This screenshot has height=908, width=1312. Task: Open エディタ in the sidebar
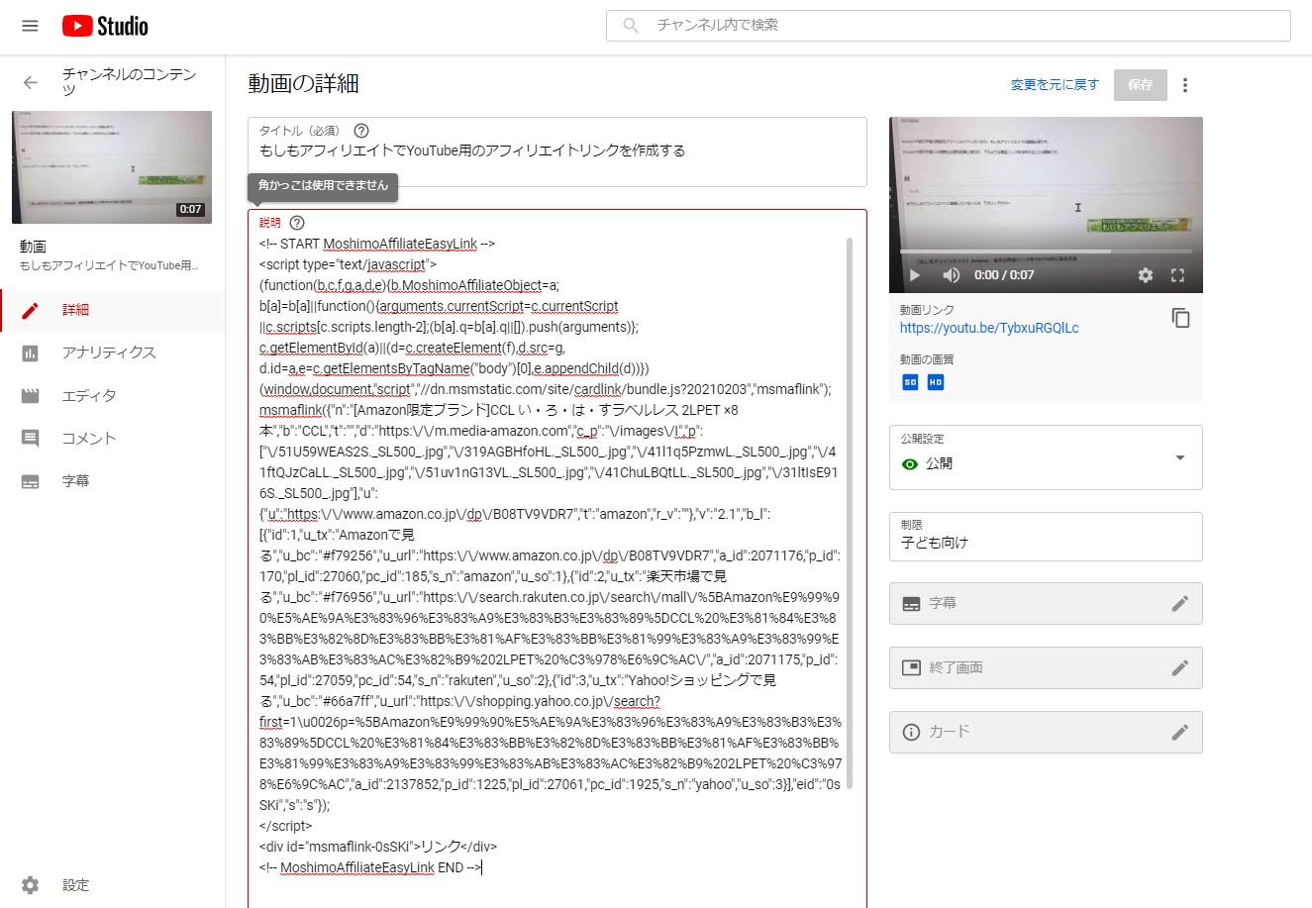112,395
